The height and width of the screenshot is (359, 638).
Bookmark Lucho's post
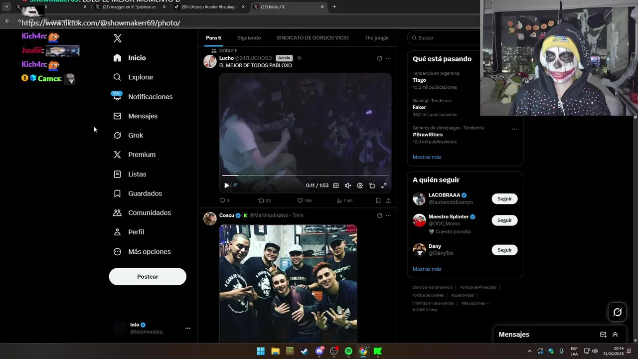(378, 200)
